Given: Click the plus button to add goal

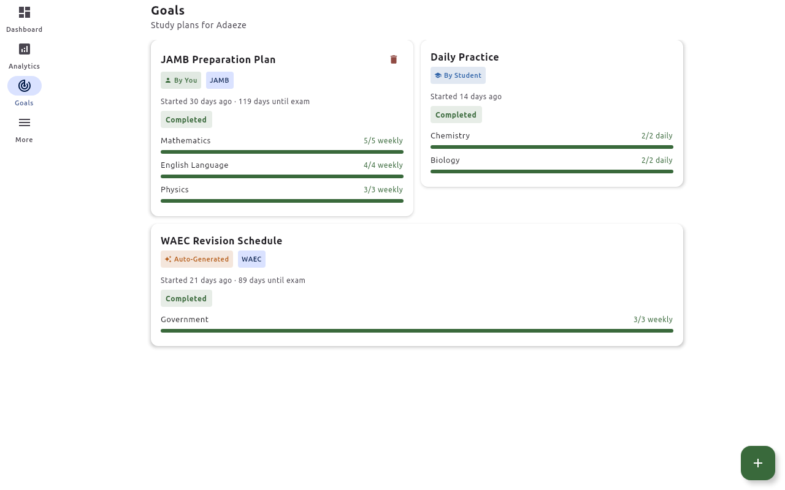Looking at the screenshot, I should 757,463.
